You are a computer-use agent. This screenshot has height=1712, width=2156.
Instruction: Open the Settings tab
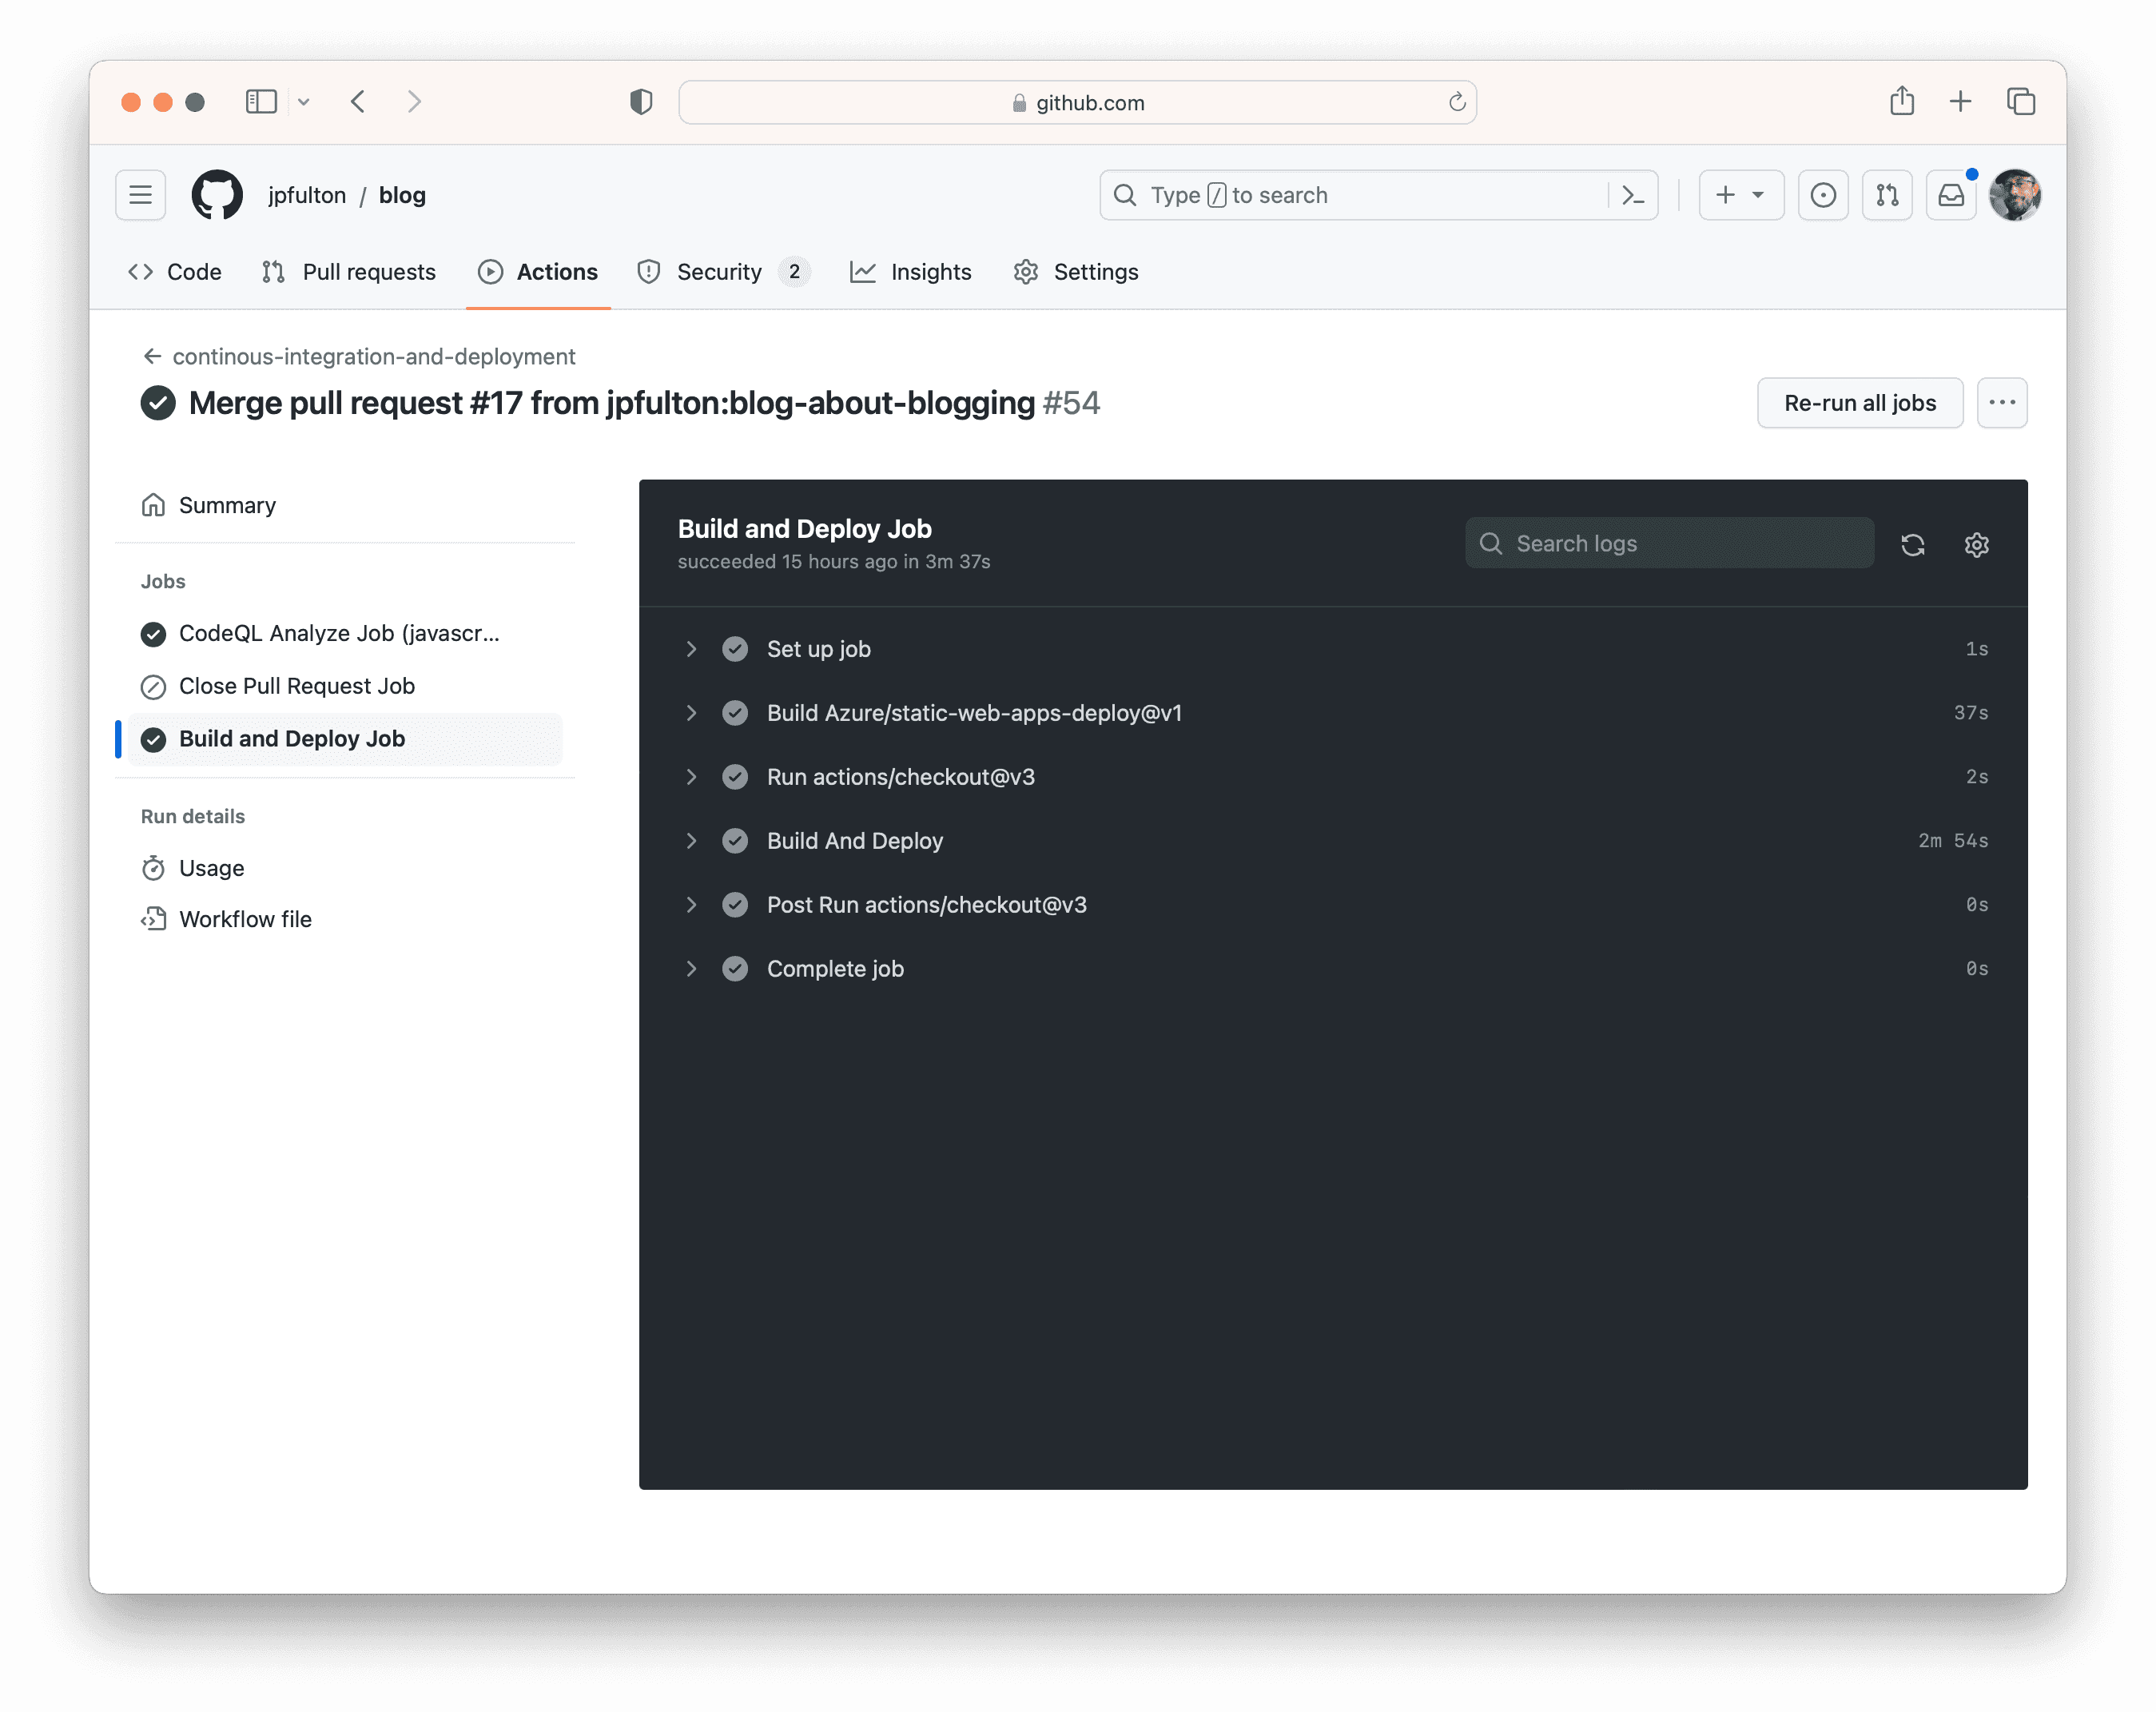(1076, 272)
